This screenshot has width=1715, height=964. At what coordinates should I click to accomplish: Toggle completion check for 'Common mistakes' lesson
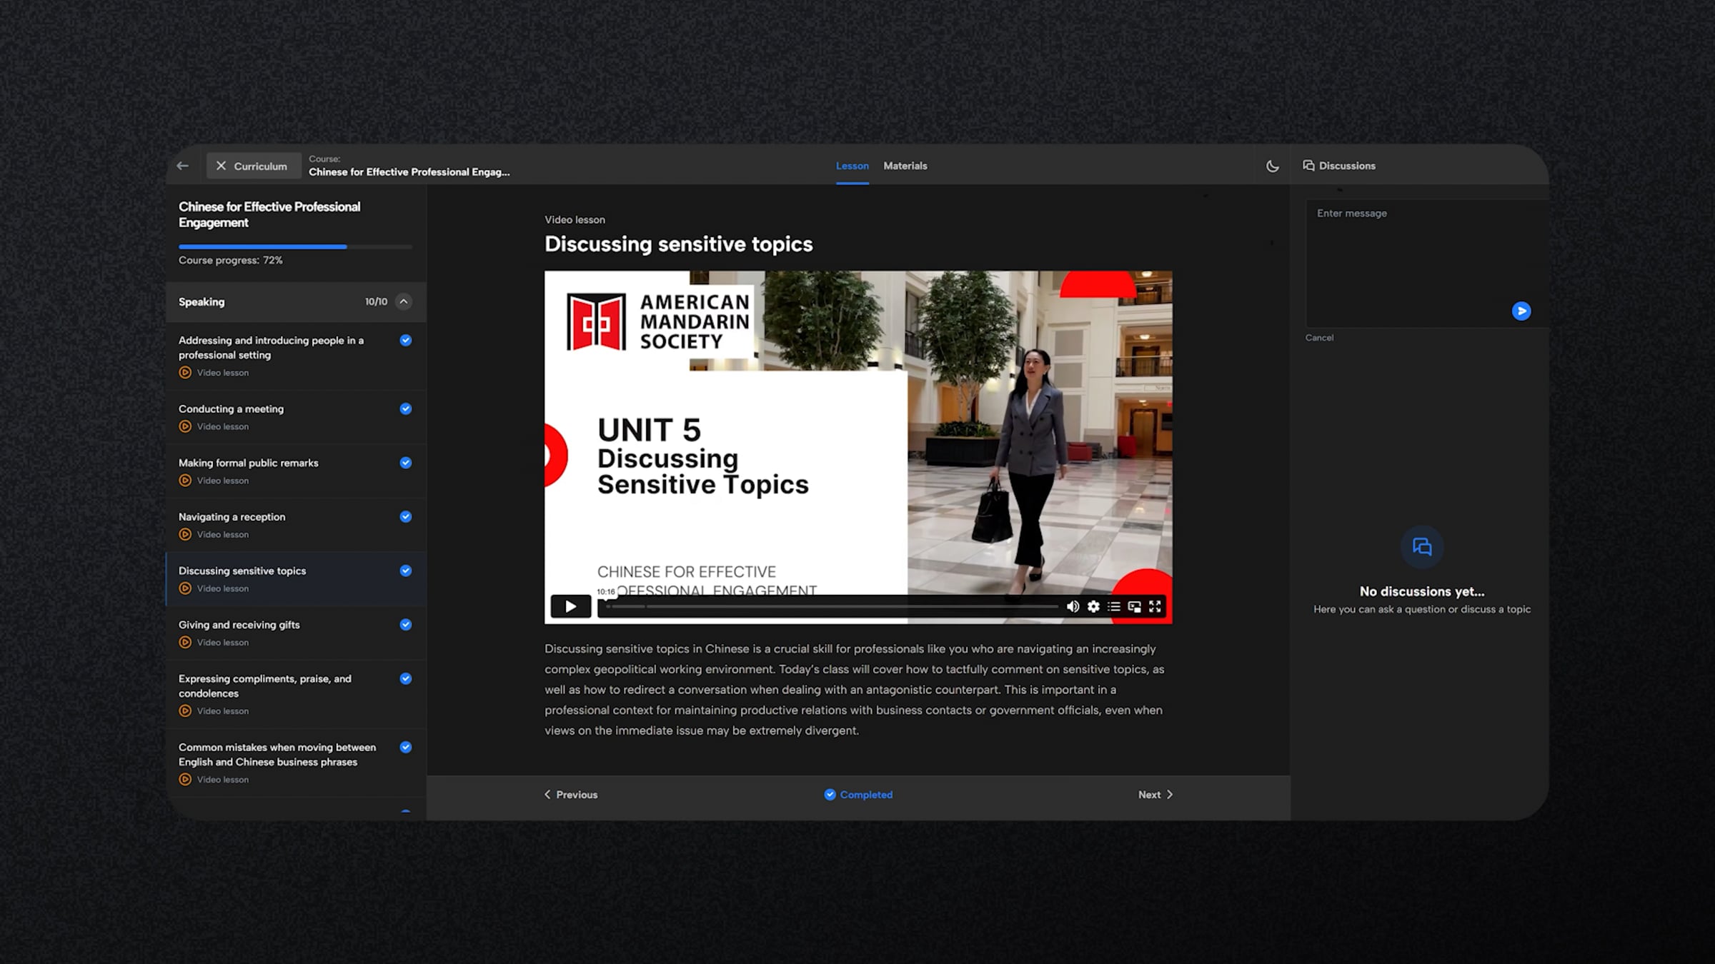(x=406, y=747)
